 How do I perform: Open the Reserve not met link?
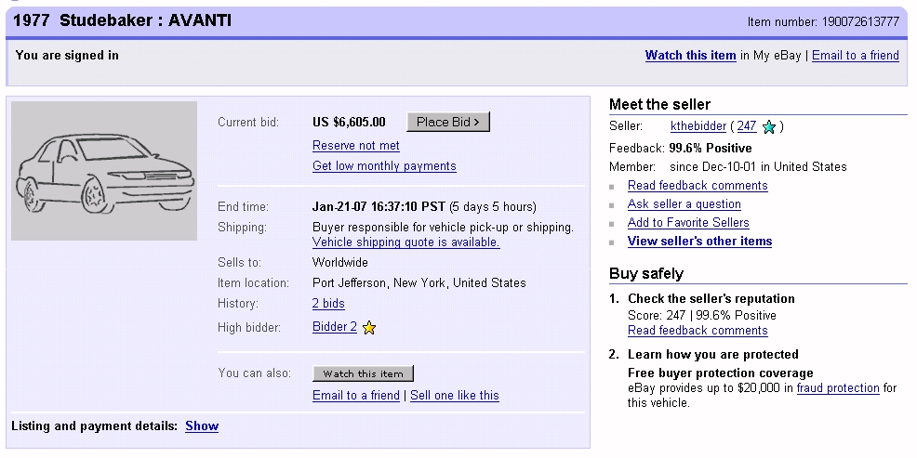(x=356, y=146)
